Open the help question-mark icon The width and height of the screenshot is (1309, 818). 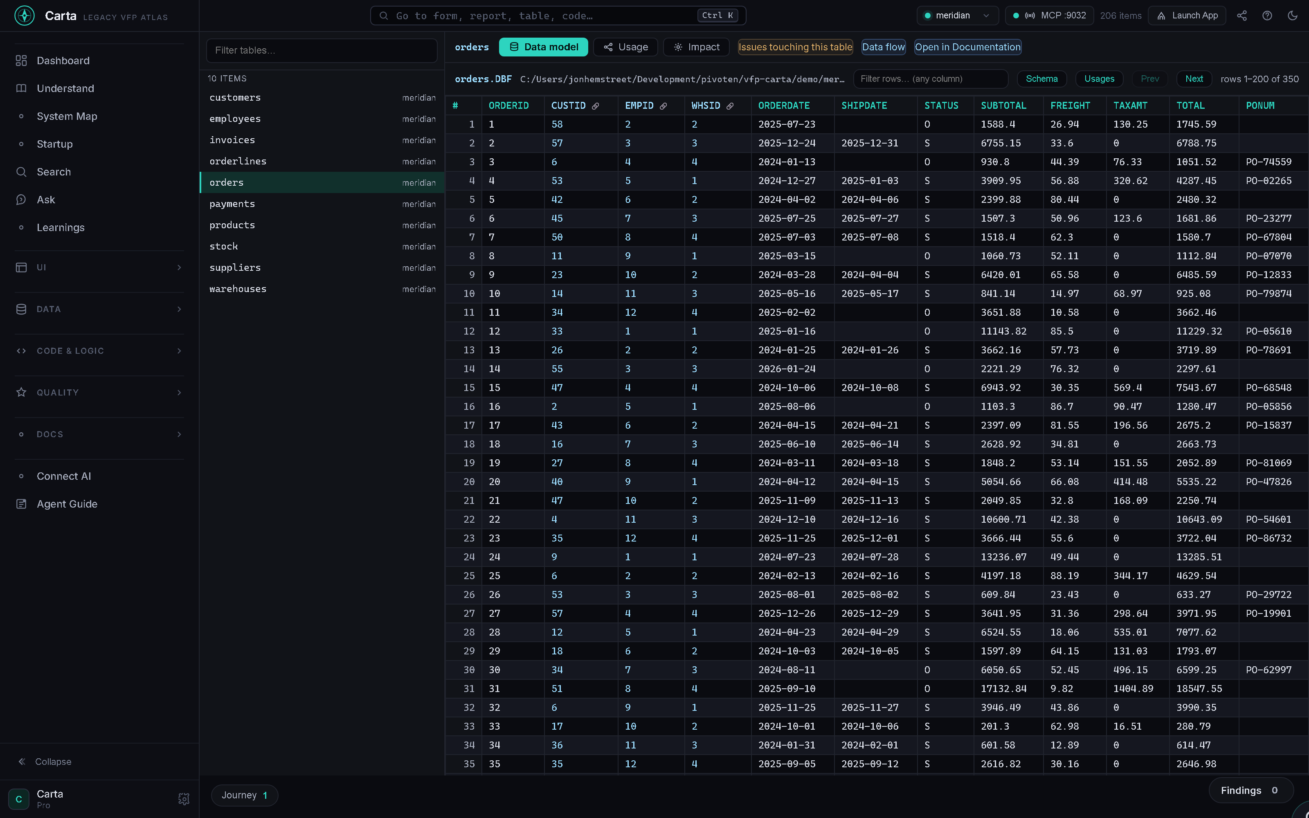pyautogui.click(x=1267, y=16)
